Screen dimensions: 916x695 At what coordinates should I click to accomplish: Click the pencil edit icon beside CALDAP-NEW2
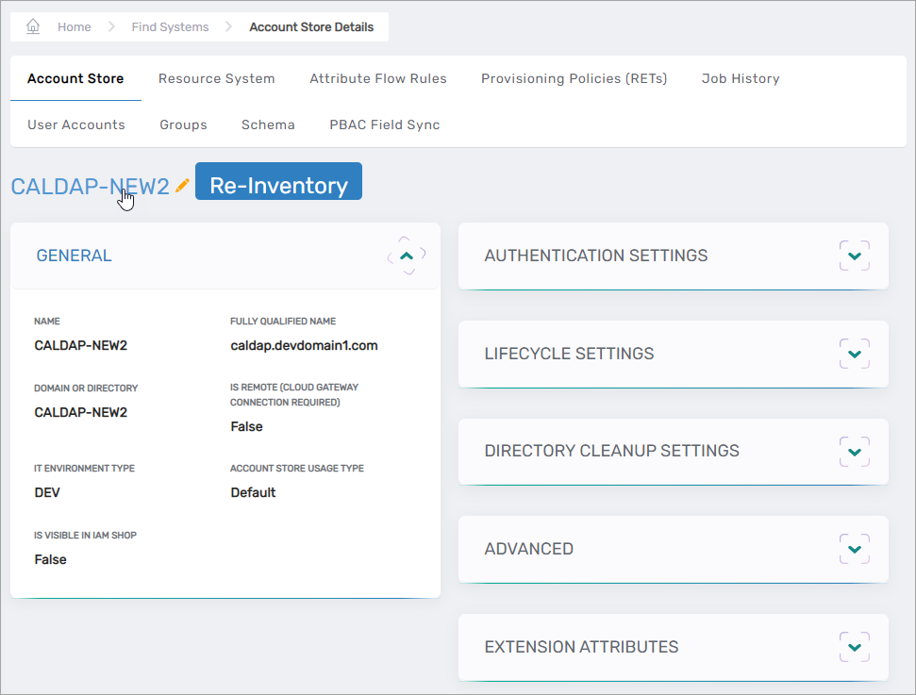pyautogui.click(x=182, y=186)
